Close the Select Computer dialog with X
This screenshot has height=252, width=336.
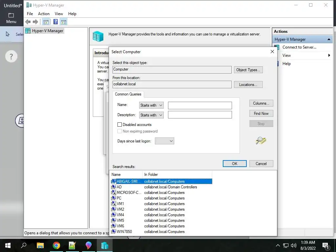[272, 52]
